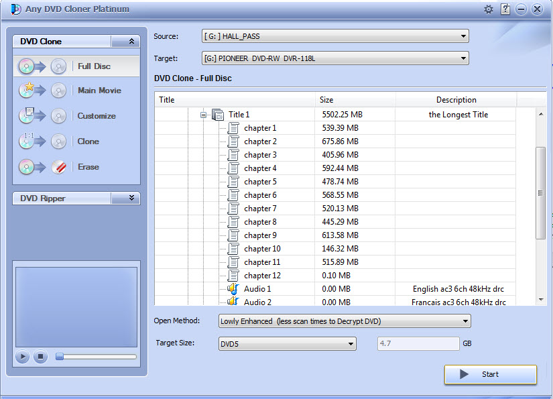Collapse the DVD Clone panel
Screen dimensions: 553x399
click(131, 42)
